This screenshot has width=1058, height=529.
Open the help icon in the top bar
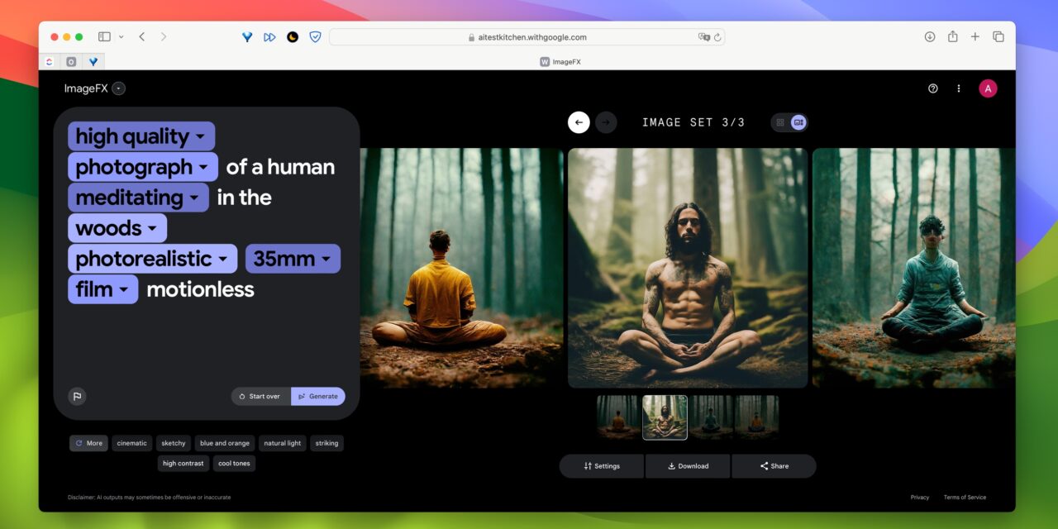pos(933,88)
